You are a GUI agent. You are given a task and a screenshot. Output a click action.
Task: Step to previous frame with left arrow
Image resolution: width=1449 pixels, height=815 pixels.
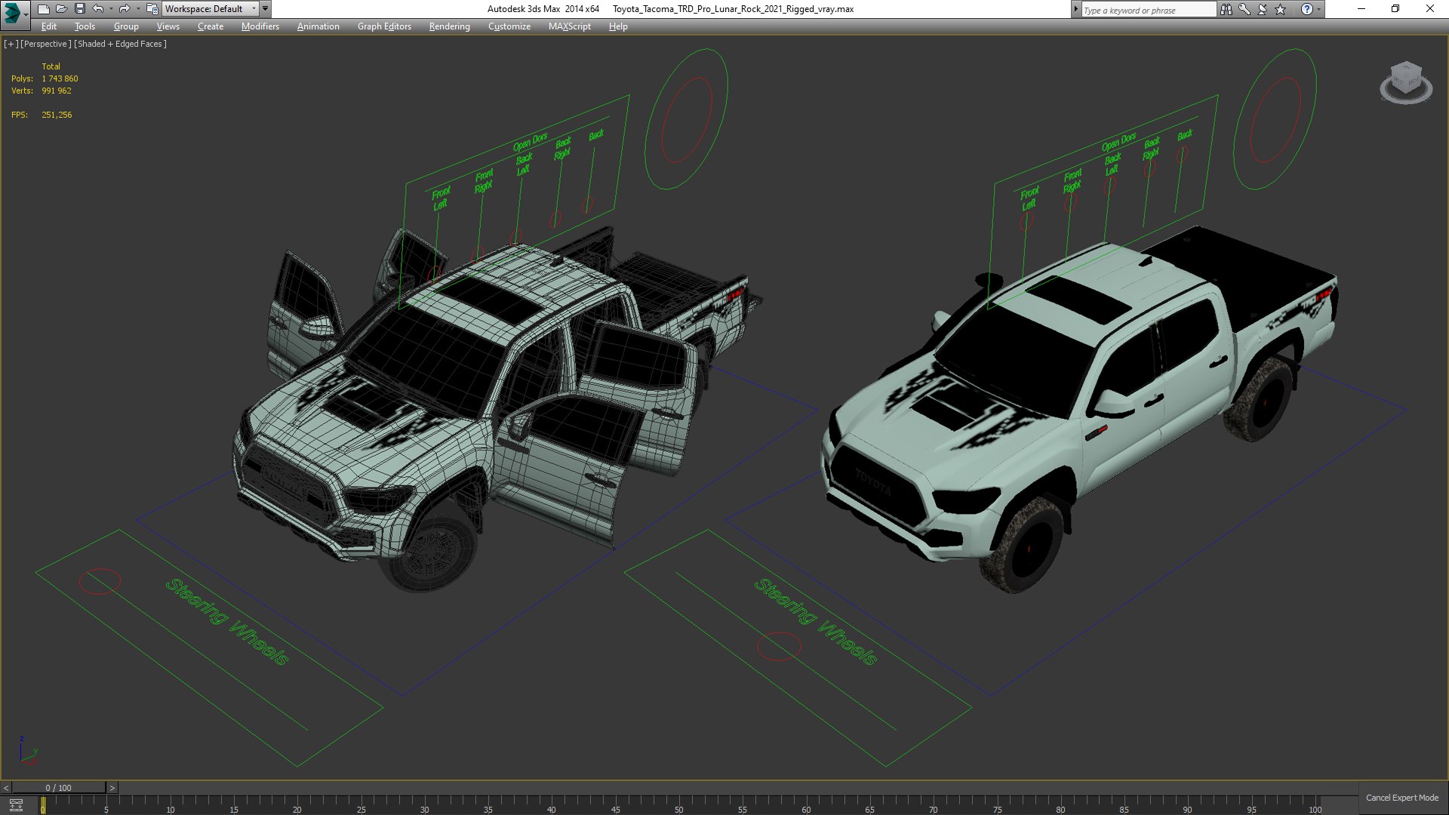point(6,788)
